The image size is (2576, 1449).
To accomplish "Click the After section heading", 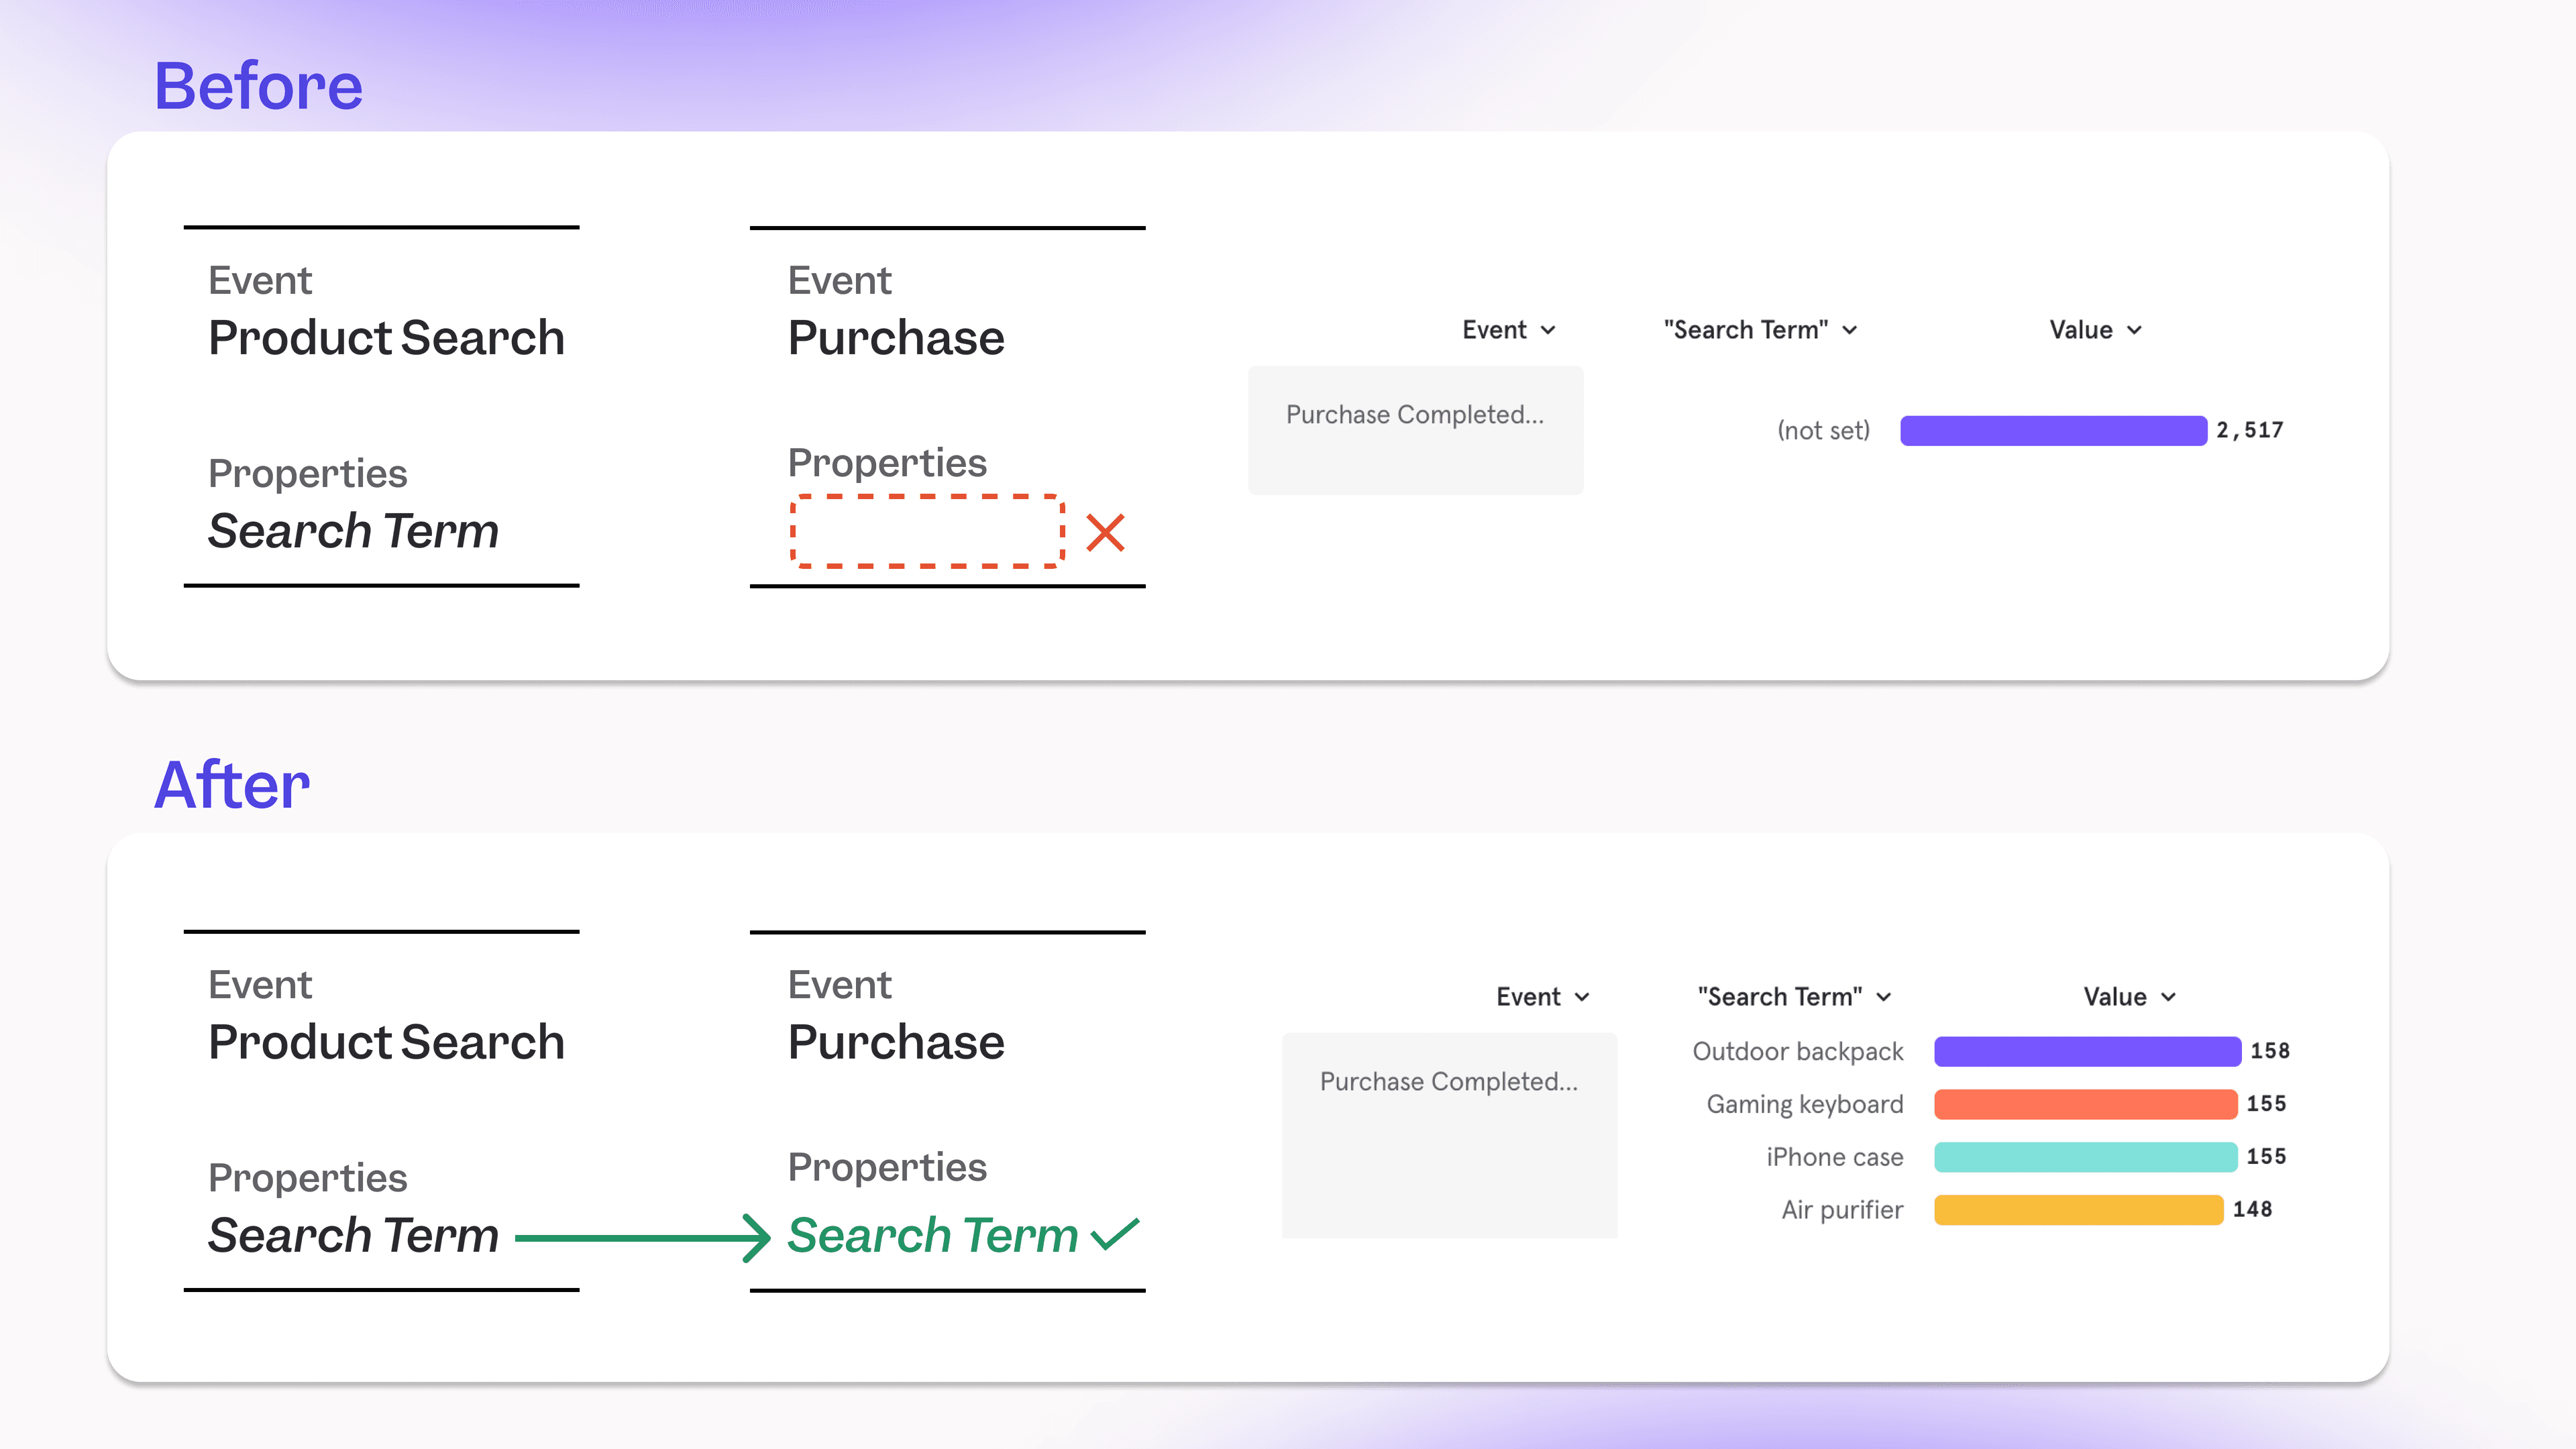I will 232,785.
